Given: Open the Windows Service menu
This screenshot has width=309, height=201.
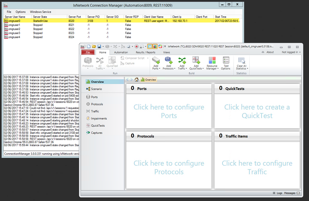Looking at the screenshot, I should [x=41, y=12].
